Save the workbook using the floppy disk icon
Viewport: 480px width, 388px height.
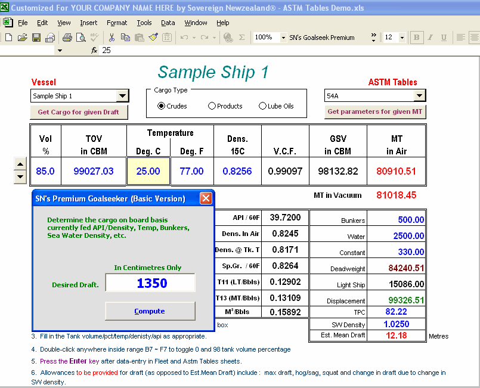coord(36,38)
